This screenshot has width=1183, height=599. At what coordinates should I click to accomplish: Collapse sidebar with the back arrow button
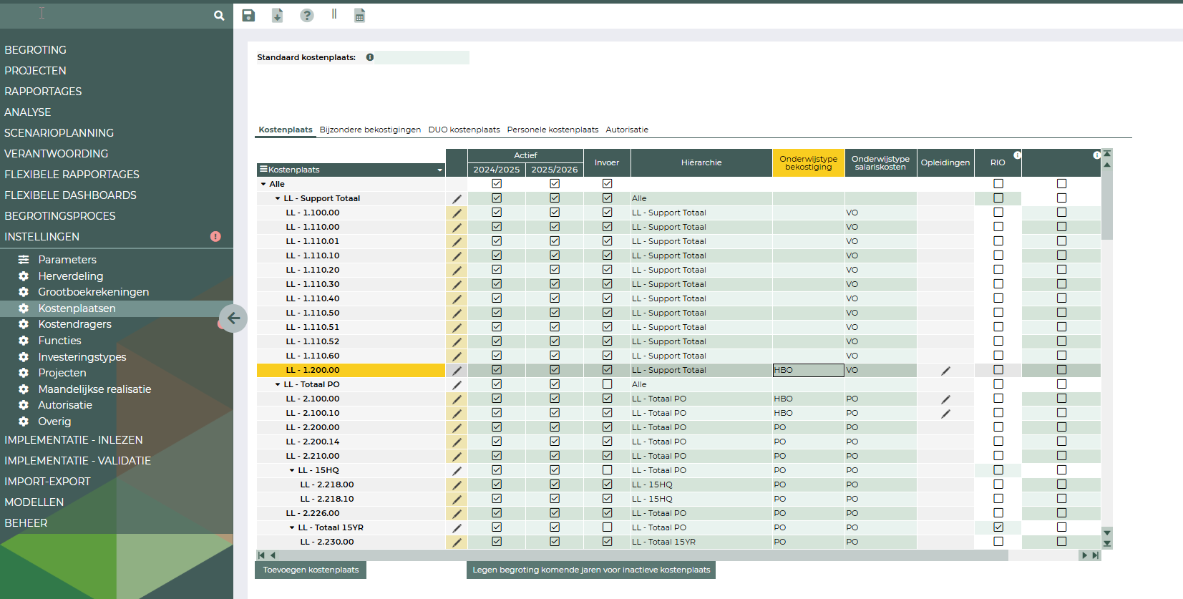tap(233, 318)
